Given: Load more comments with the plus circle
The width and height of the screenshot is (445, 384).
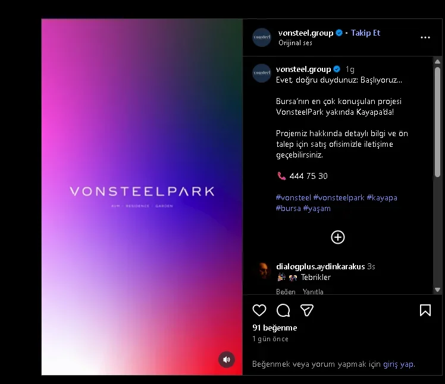Looking at the screenshot, I should click(x=338, y=237).
